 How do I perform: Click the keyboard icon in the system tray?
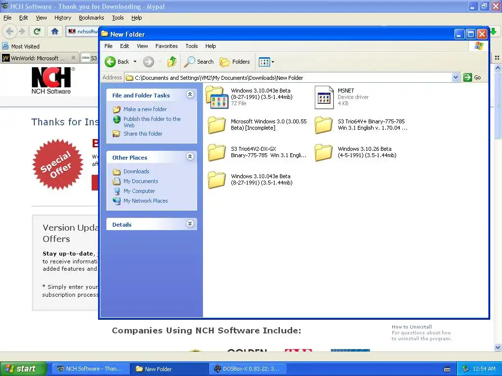[447, 369]
